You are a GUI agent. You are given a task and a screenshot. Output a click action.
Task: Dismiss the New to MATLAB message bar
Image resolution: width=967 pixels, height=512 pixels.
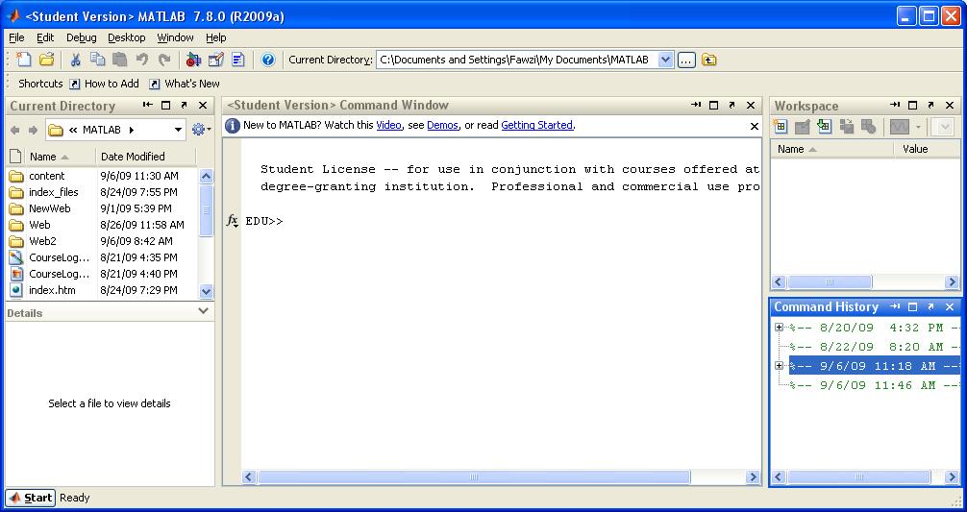(754, 126)
